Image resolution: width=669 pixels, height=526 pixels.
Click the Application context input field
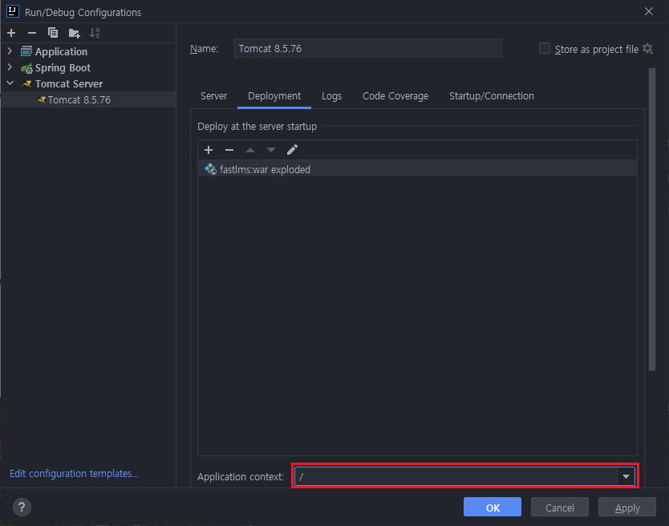point(456,476)
